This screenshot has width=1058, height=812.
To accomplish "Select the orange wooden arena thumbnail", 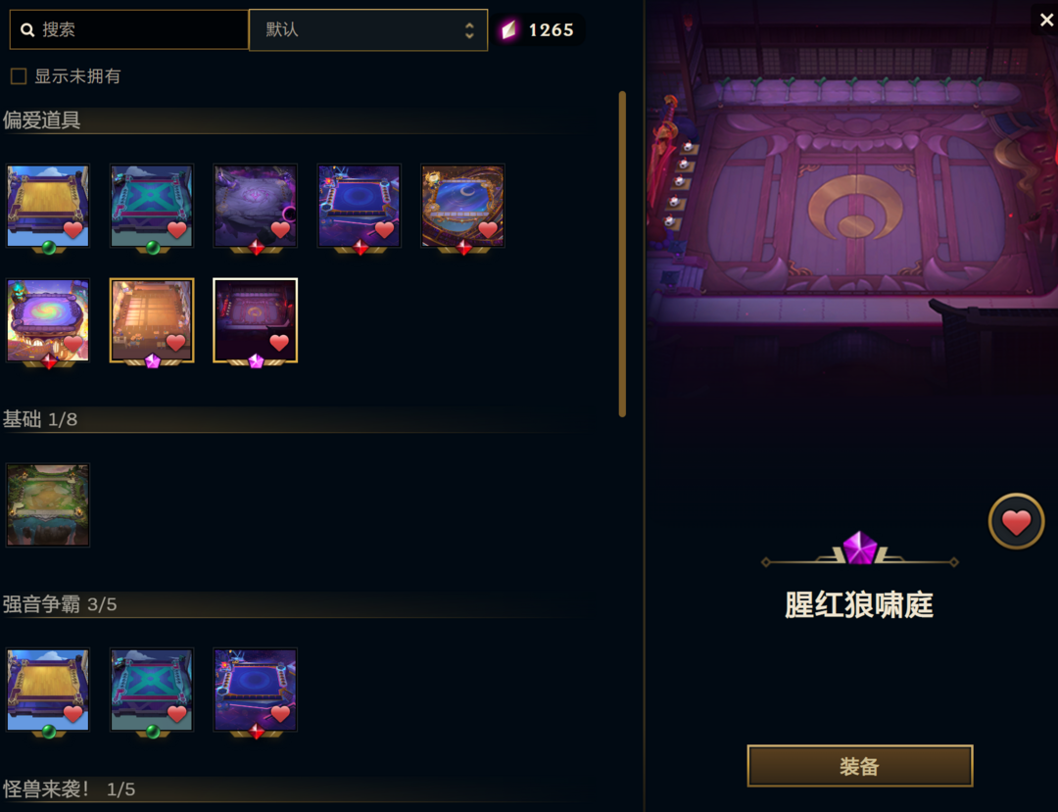I will click(152, 320).
